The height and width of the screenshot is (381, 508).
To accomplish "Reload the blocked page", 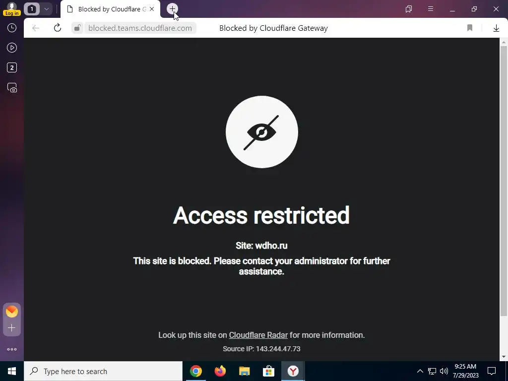I will point(58,28).
